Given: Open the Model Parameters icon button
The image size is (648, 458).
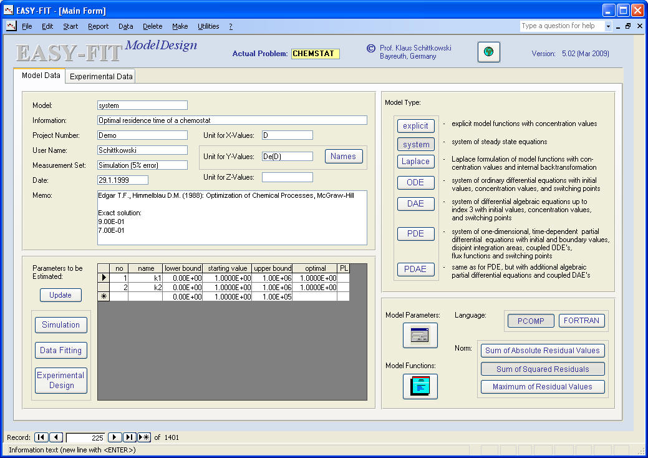Looking at the screenshot, I should click(420, 336).
